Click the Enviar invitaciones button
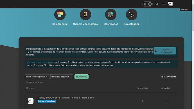 tap(165, 51)
